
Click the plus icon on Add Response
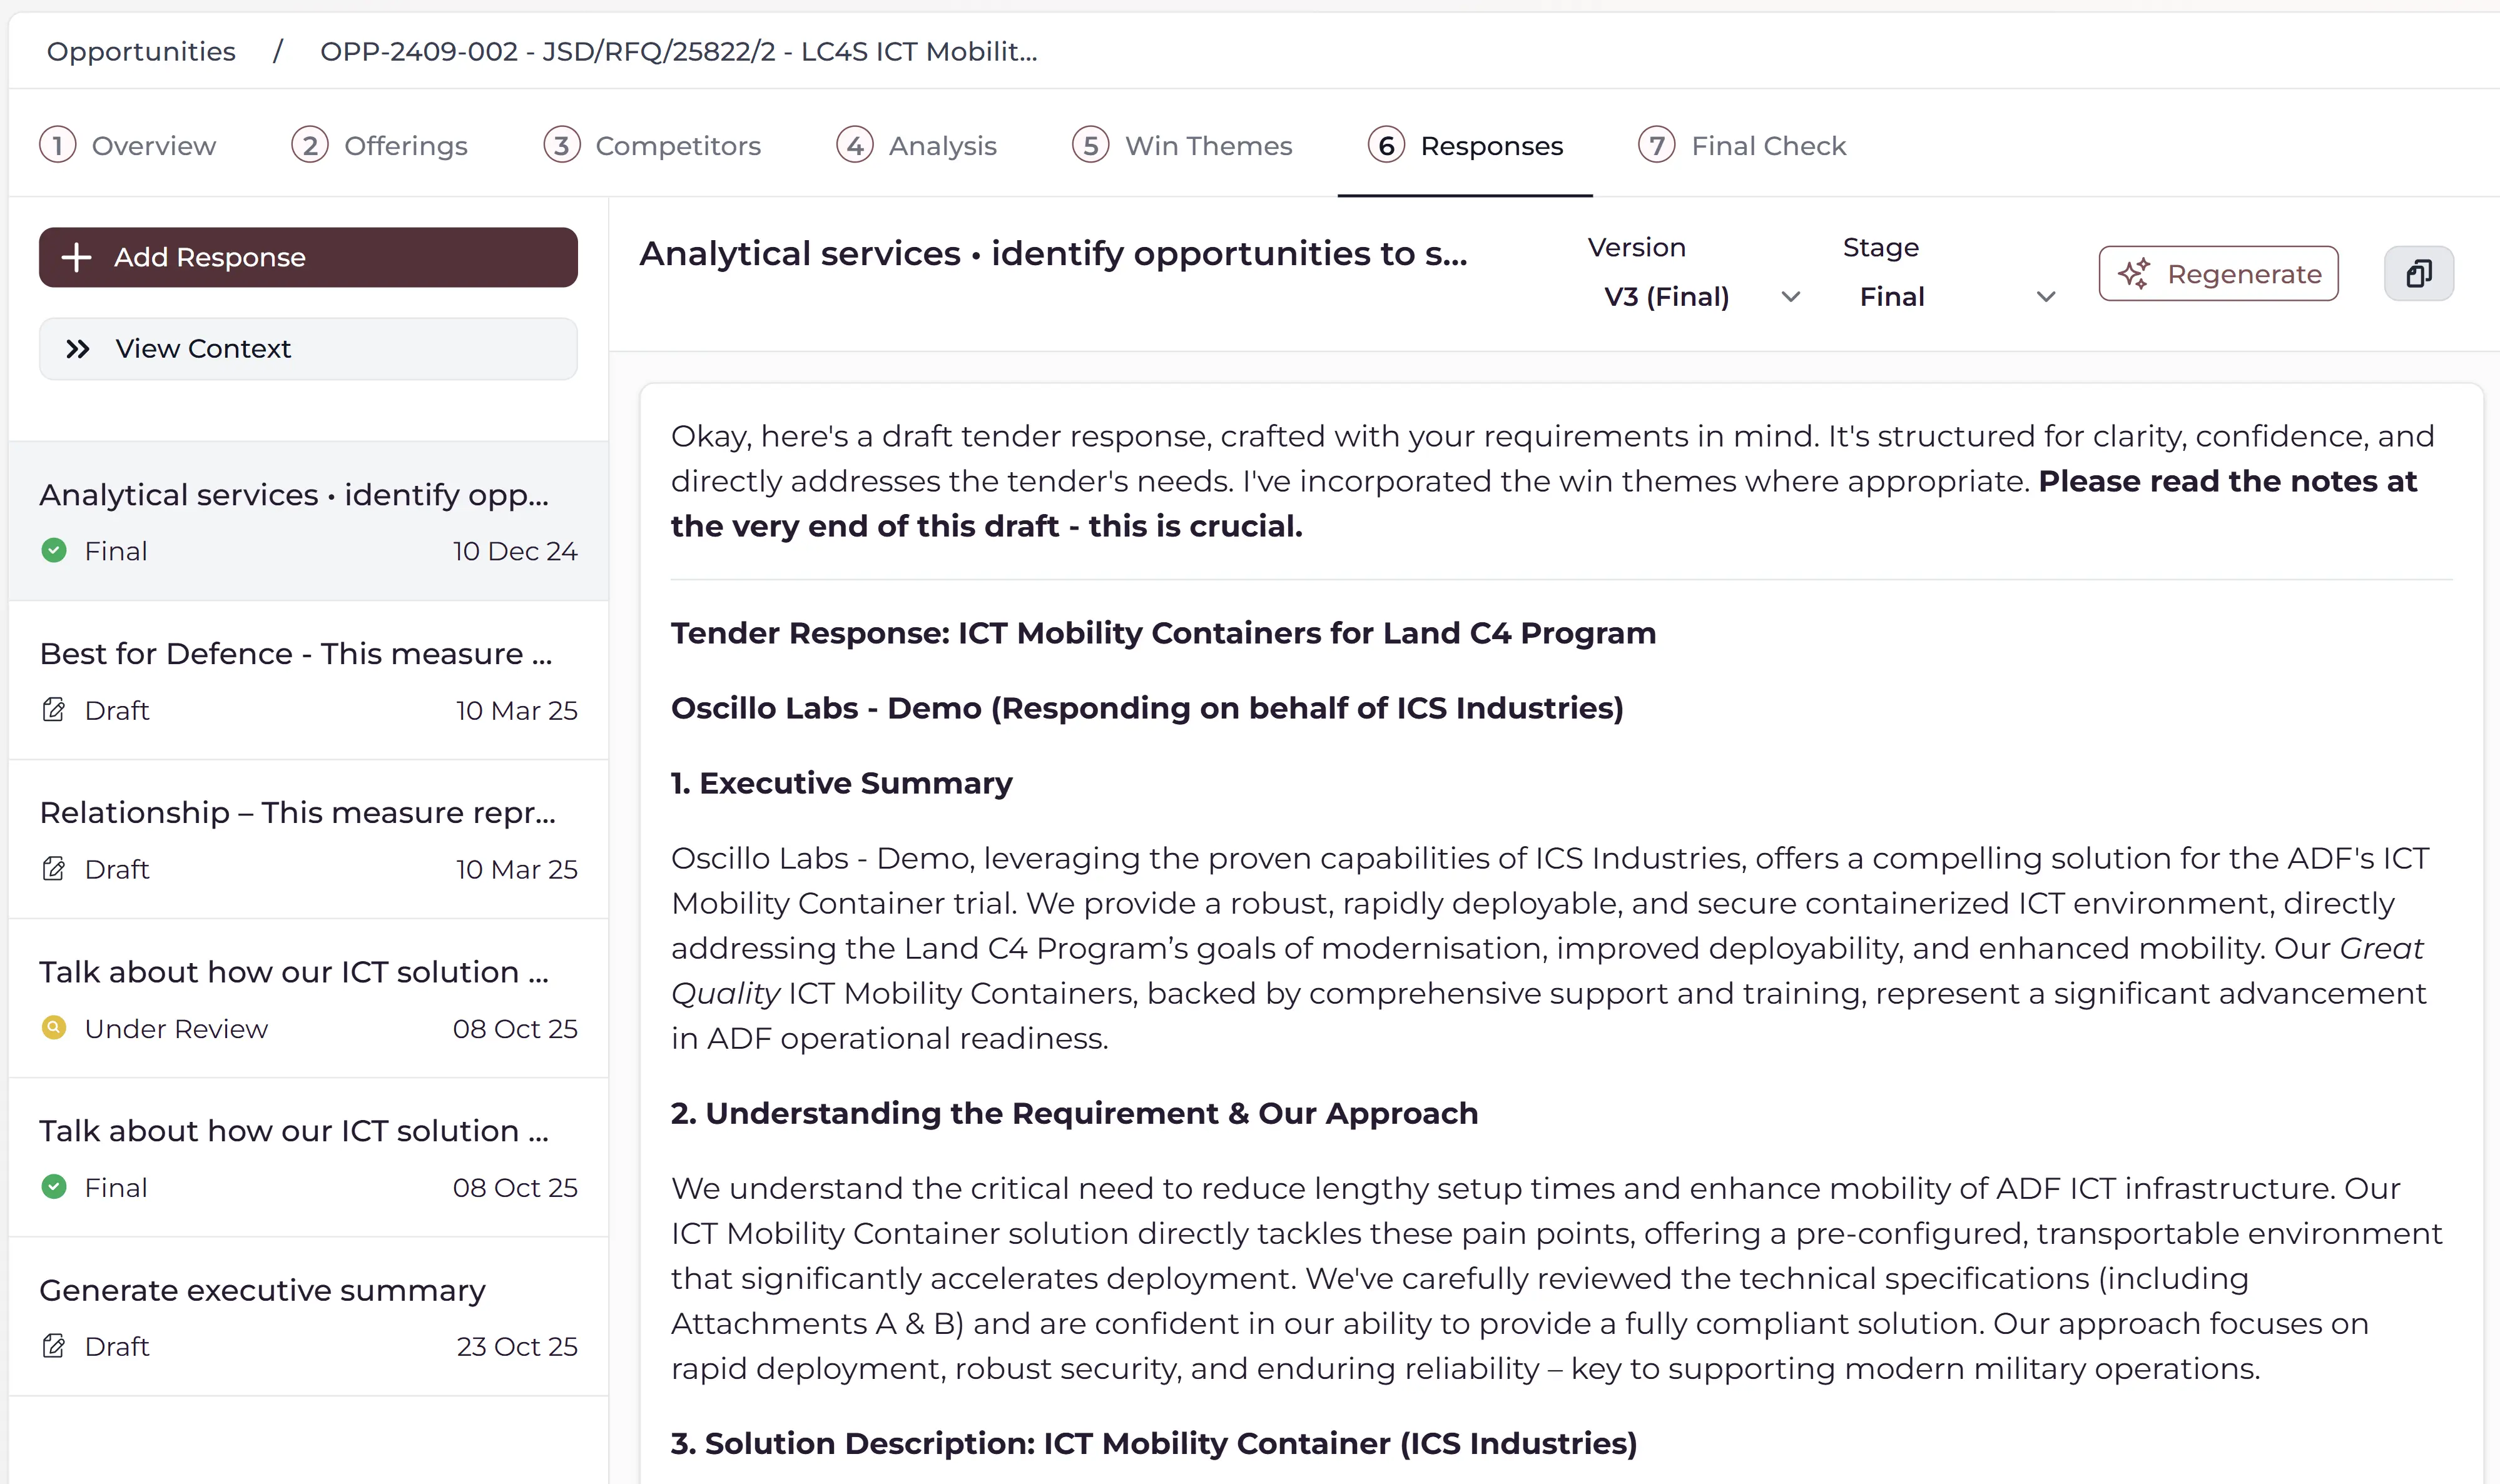click(x=76, y=257)
